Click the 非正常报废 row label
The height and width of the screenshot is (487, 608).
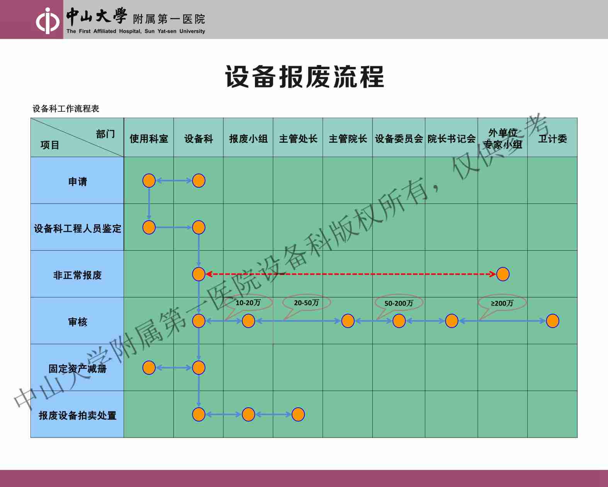78,275
